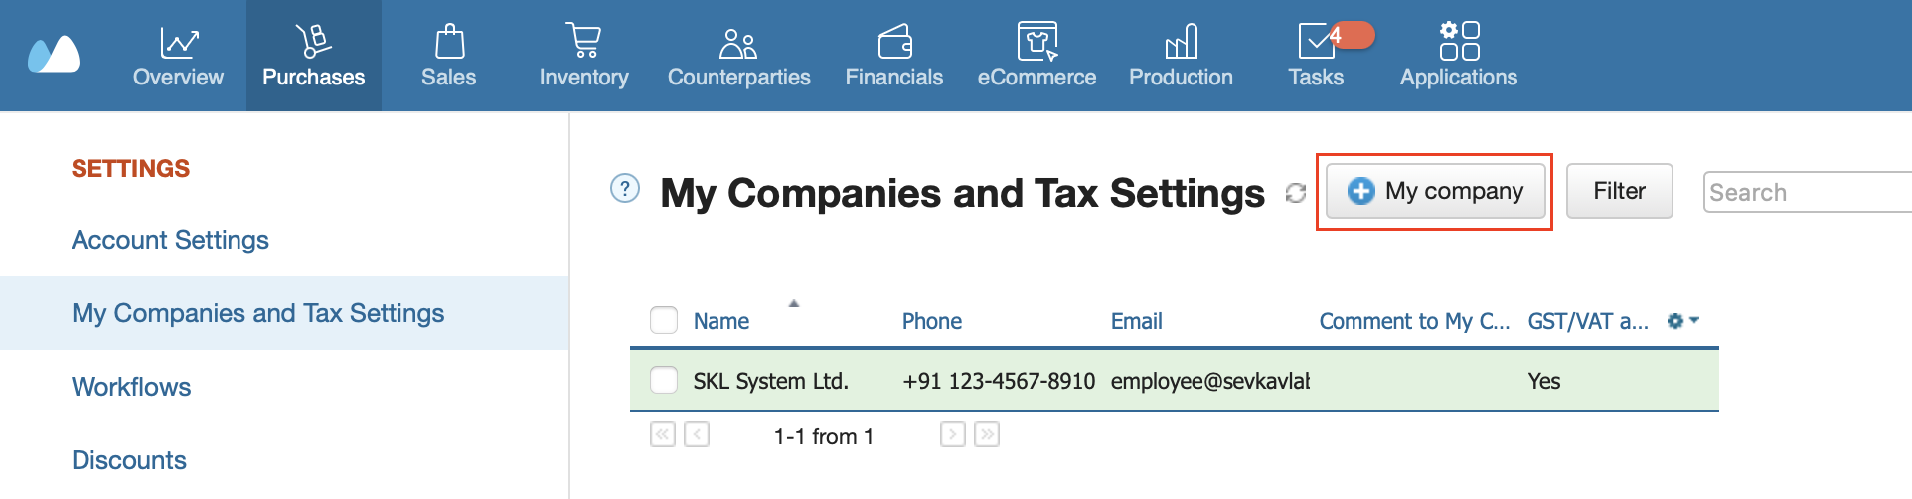Open Production factory icon
This screenshot has height=499, width=1912.
[x=1181, y=42]
